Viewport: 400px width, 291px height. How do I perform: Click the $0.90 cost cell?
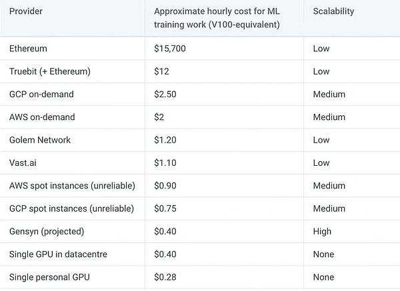tap(165, 186)
